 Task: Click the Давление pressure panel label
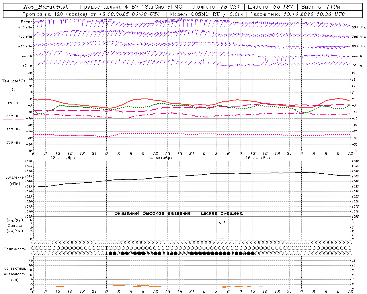15,177
